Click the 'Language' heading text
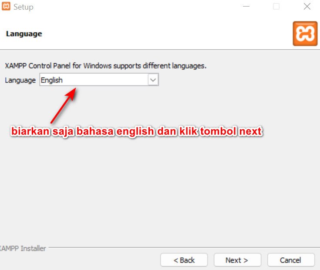The height and width of the screenshot is (270, 320). (24, 34)
